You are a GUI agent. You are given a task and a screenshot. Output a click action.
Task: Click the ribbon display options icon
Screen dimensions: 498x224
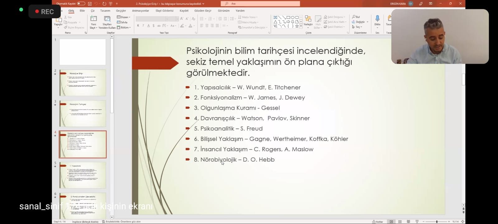tap(430, 4)
